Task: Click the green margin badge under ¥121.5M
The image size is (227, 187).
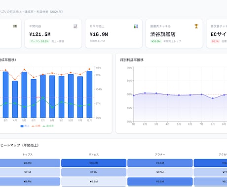Action: pos(39,41)
